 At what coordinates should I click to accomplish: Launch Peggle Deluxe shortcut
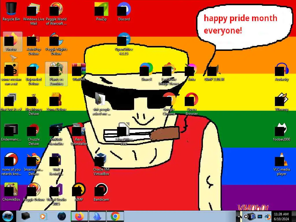[x=34, y=192]
